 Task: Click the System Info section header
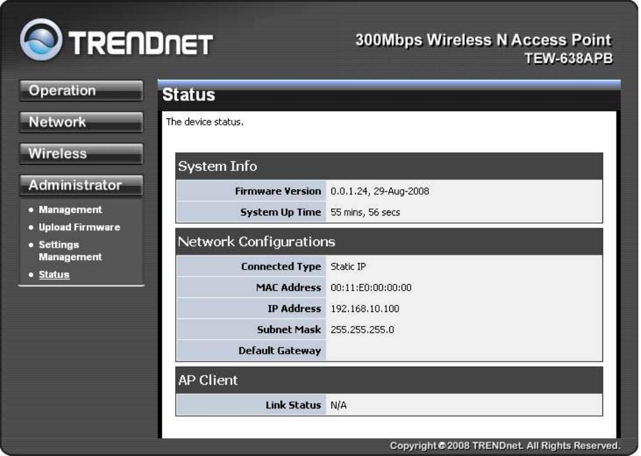click(x=389, y=167)
